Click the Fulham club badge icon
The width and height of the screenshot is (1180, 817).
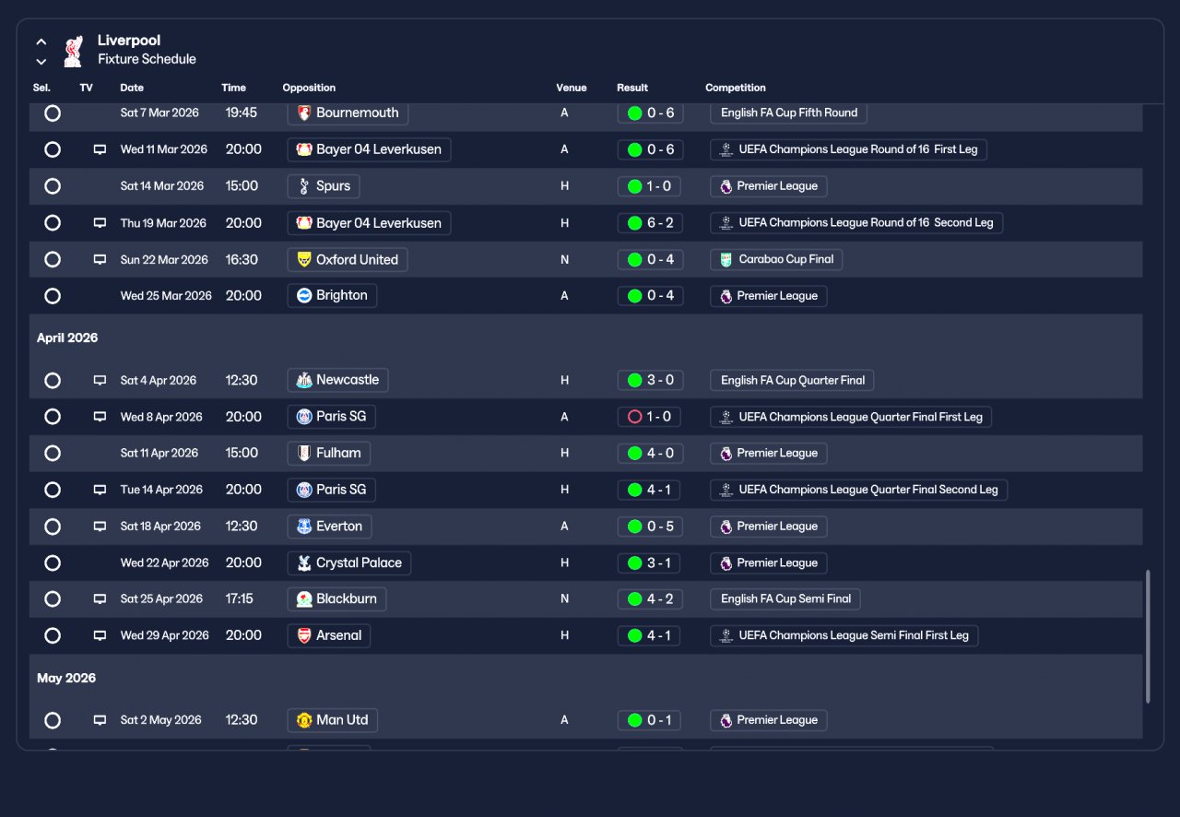coord(304,453)
